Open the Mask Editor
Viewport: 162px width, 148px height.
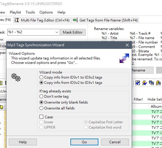pyautogui.click(x=73, y=32)
